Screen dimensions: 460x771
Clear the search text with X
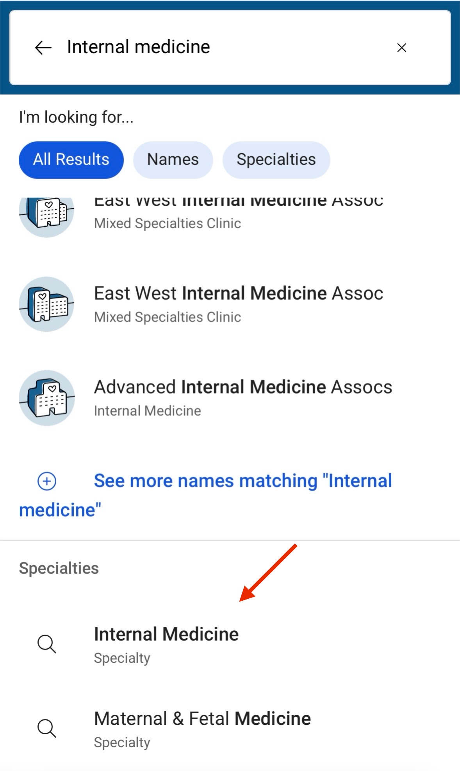click(x=401, y=48)
